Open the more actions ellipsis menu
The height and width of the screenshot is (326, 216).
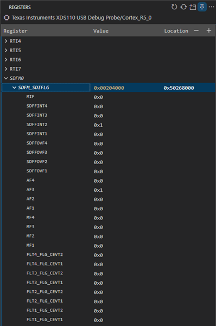[x=212, y=7]
